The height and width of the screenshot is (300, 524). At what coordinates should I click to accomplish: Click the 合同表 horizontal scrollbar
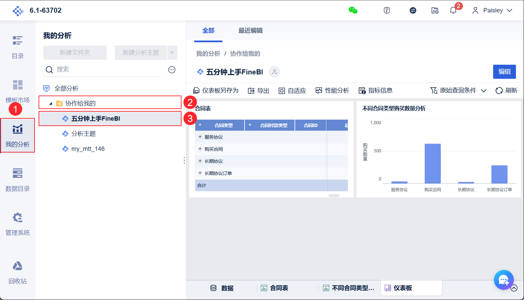coord(334,195)
